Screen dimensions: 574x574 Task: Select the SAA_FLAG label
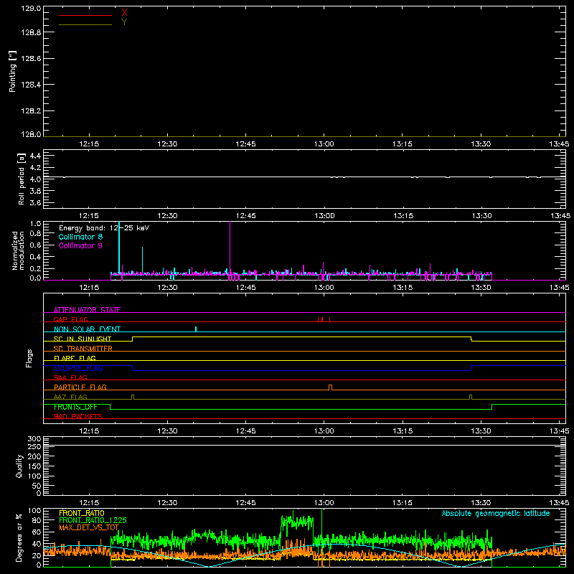tap(70, 377)
